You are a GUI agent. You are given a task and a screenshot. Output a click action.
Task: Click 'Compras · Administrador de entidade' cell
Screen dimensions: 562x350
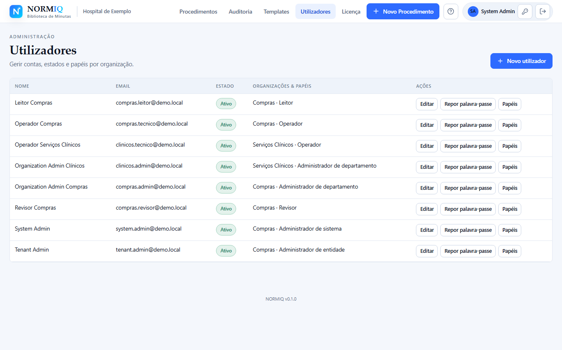pos(299,250)
